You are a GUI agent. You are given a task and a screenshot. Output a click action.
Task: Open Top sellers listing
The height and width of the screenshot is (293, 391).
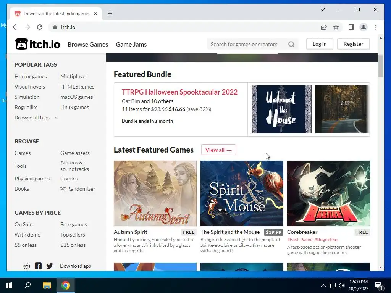[73, 235]
